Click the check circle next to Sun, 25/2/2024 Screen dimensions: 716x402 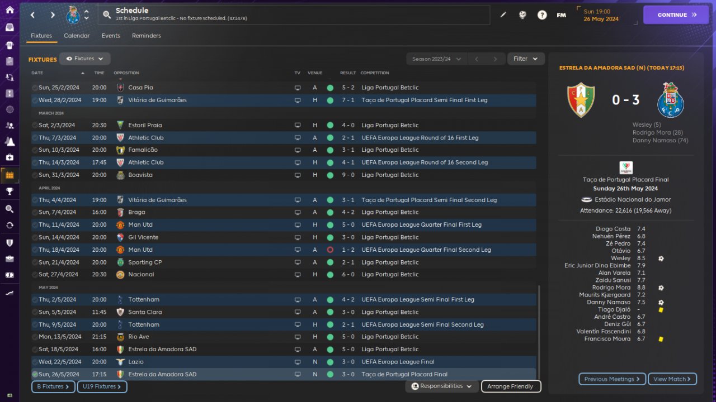35,88
